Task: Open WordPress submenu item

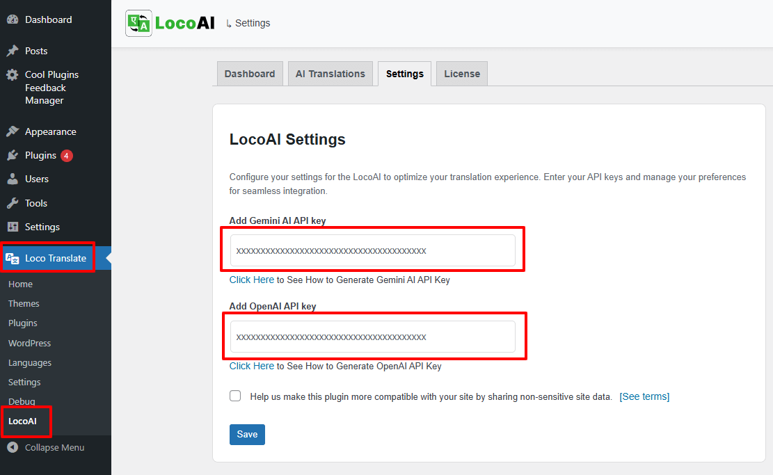Action: tap(30, 343)
